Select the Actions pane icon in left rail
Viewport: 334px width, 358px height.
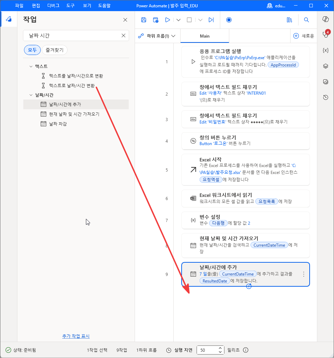coord(9,19)
